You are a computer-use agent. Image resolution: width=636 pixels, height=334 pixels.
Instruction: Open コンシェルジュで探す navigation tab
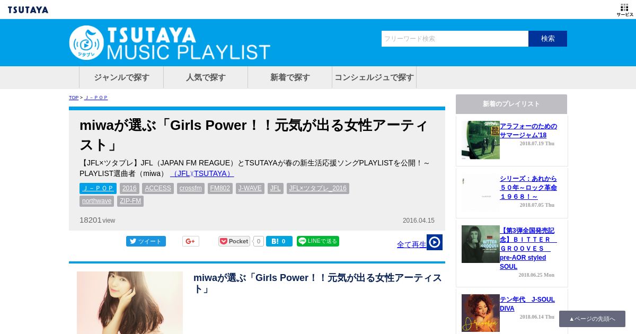[x=374, y=77]
